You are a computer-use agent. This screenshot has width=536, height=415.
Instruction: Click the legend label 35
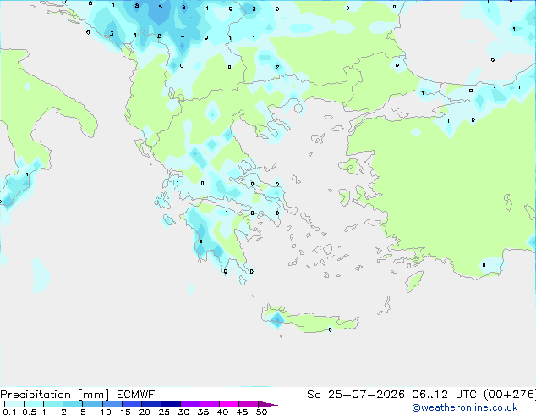(x=203, y=412)
